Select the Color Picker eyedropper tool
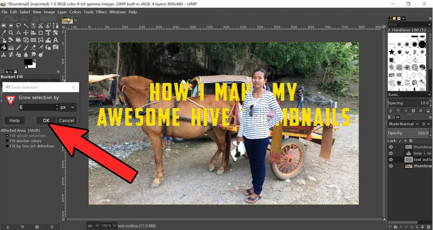Viewport: 433px width, 230px height. [x=4, y=33]
